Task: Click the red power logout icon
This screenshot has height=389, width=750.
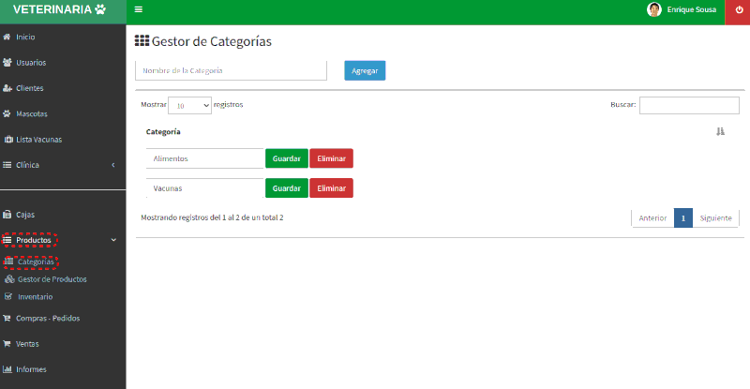Action: point(737,9)
